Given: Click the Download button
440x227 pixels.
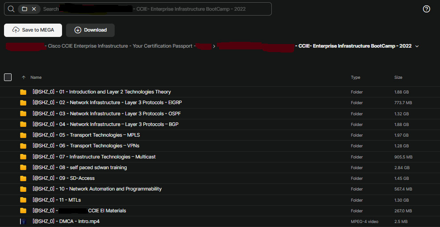Looking at the screenshot, I should click(90, 30).
